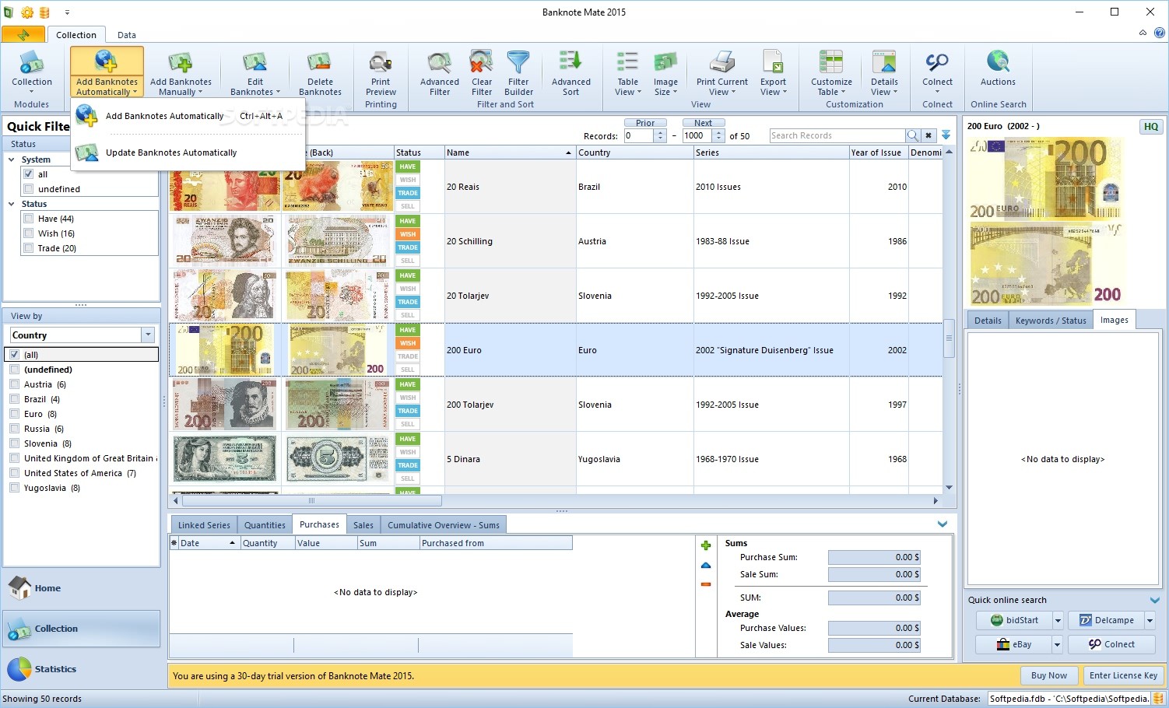This screenshot has width=1169, height=708.
Task: Open Details View options
Action: [884, 73]
